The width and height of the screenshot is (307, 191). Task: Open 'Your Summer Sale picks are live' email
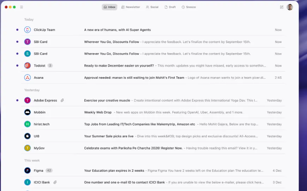(109, 136)
